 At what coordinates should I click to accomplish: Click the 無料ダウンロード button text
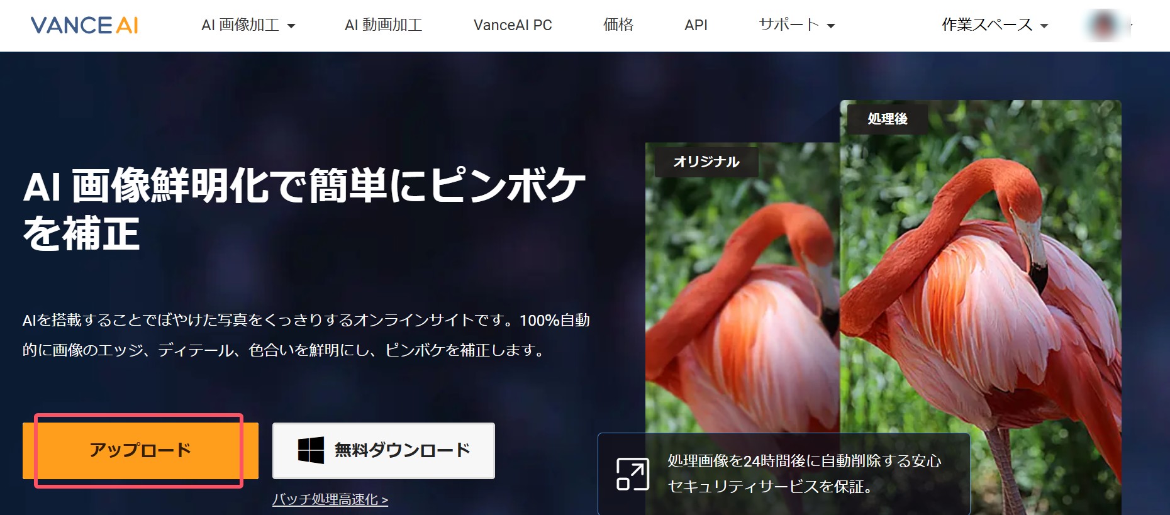coord(403,450)
